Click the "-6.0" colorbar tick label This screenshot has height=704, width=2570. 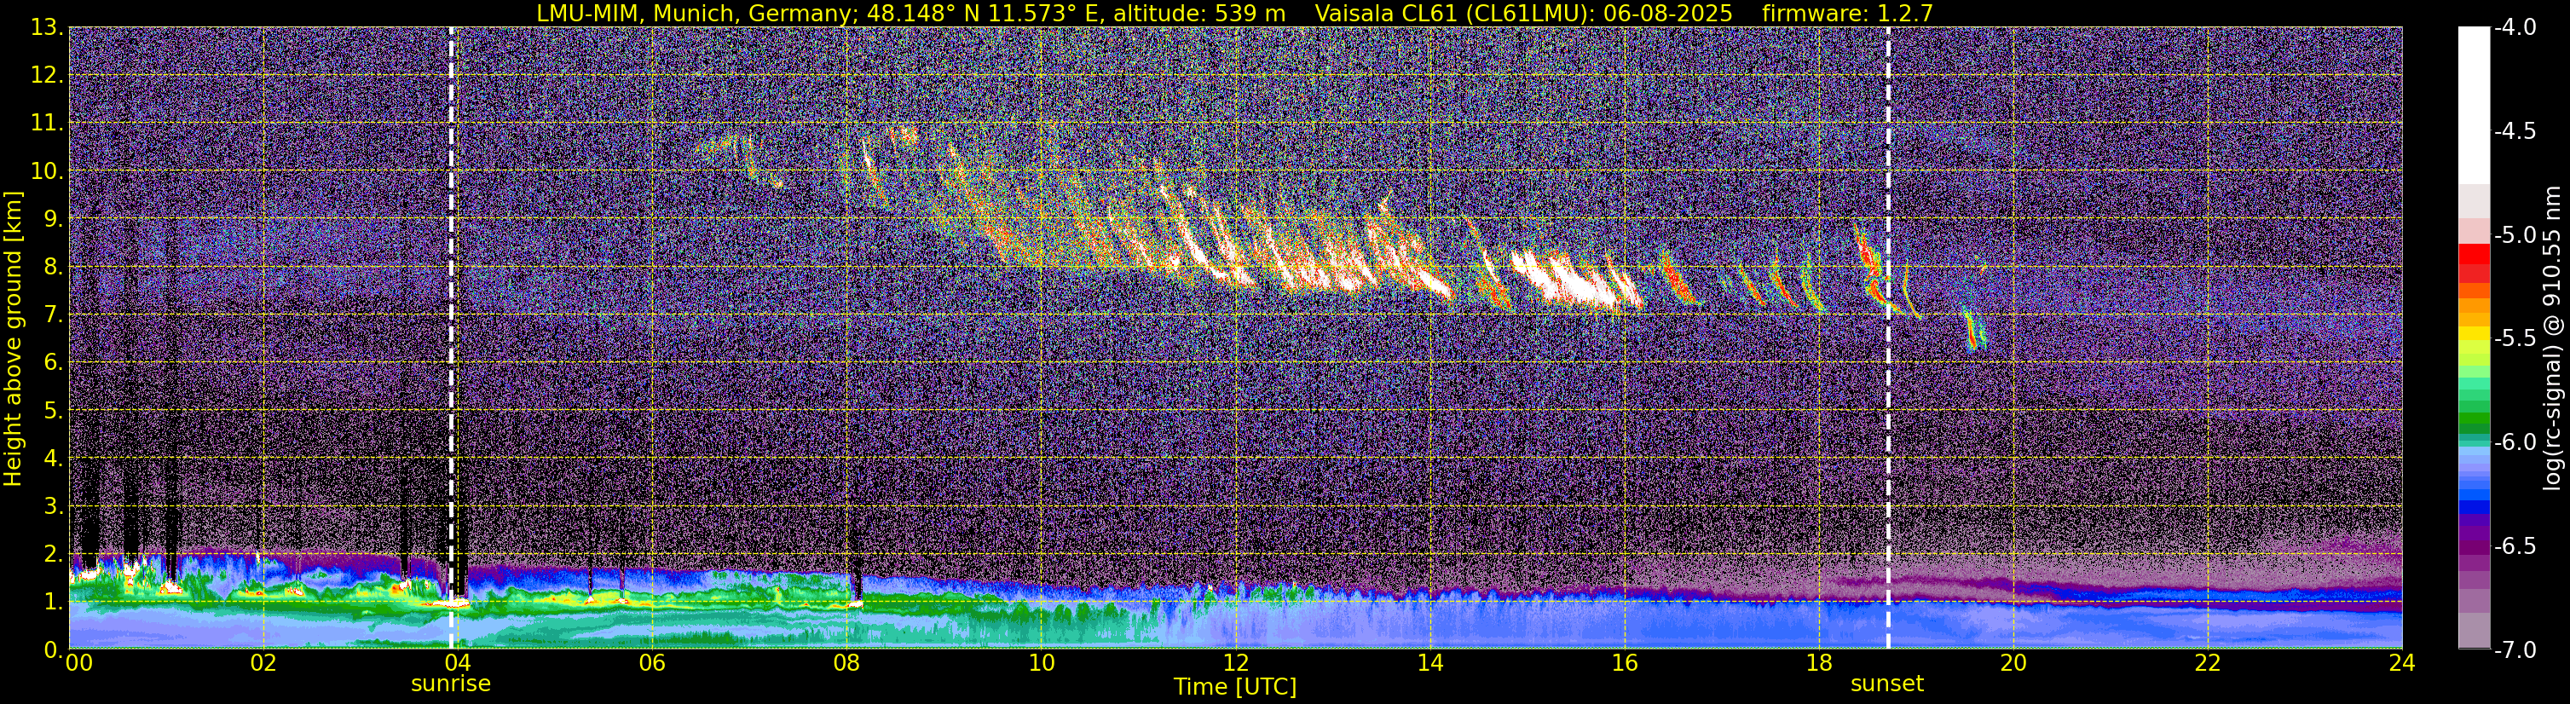click(2515, 442)
